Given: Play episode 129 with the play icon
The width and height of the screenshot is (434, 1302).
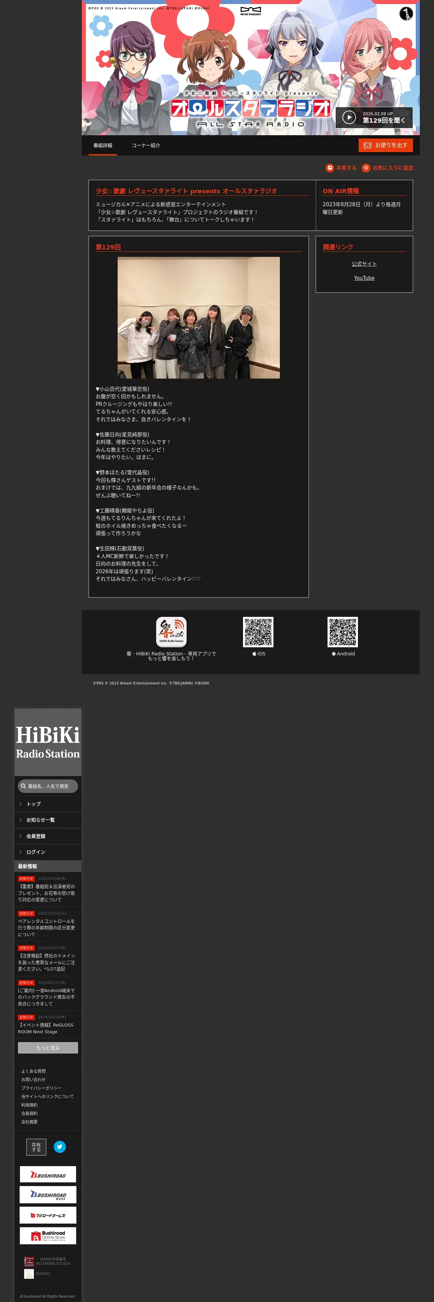Looking at the screenshot, I should click(349, 117).
